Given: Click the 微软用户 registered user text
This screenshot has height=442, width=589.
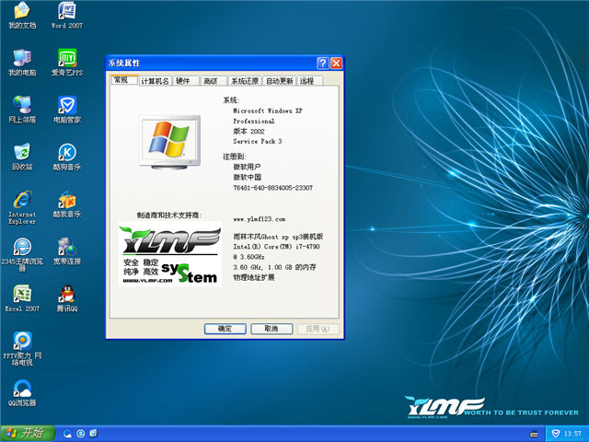Looking at the screenshot, I should coord(247,167).
